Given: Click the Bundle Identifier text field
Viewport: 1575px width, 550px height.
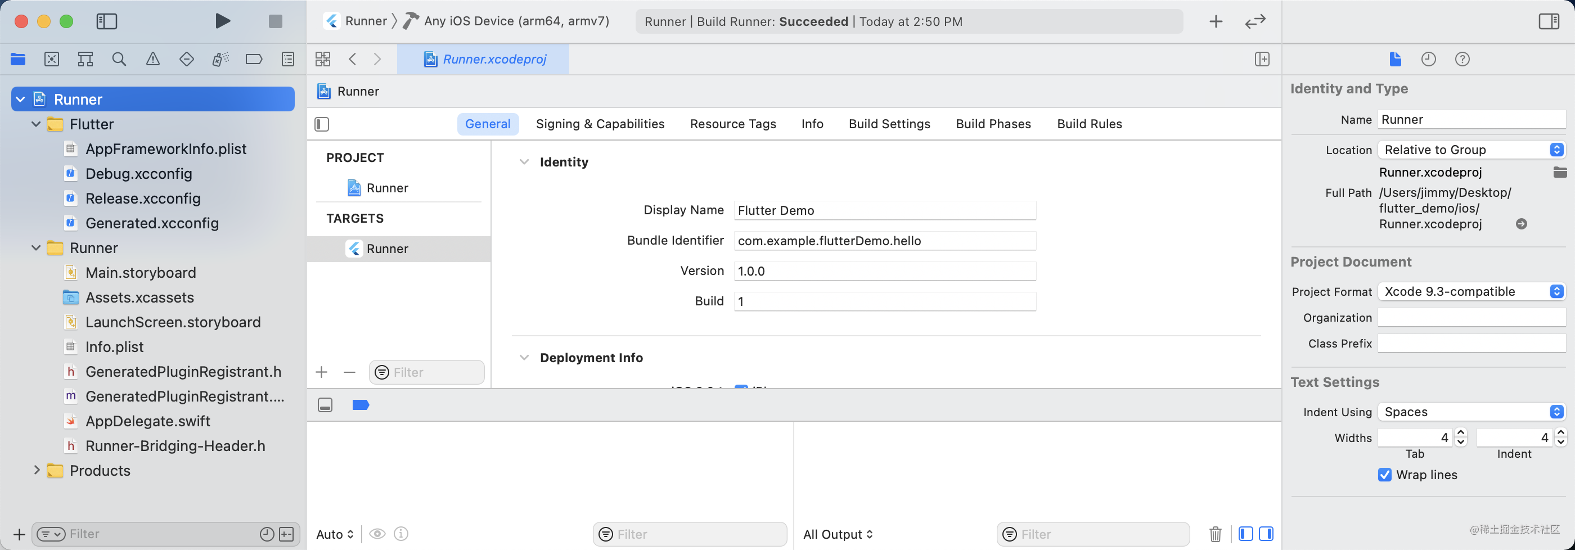Looking at the screenshot, I should click(x=884, y=241).
